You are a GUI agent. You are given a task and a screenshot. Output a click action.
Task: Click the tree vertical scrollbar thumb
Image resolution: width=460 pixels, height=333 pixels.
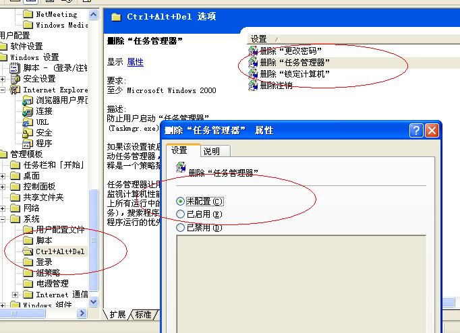point(94,241)
